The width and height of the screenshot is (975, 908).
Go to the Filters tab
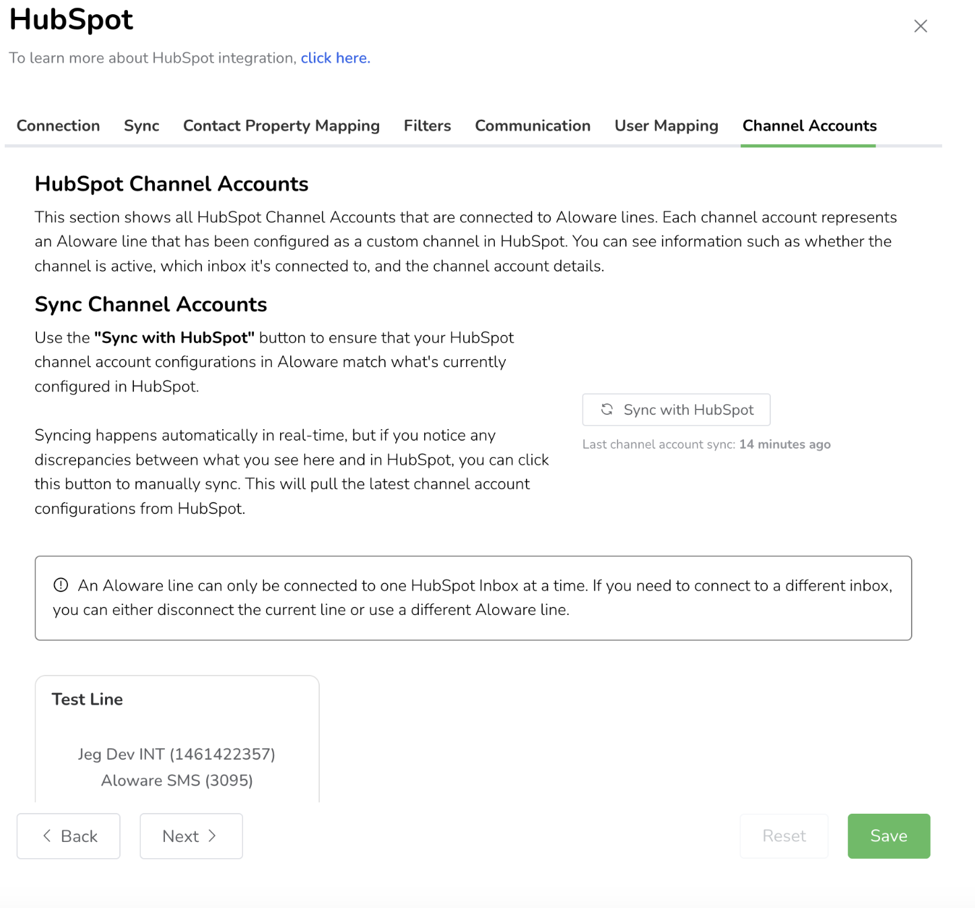(x=428, y=126)
